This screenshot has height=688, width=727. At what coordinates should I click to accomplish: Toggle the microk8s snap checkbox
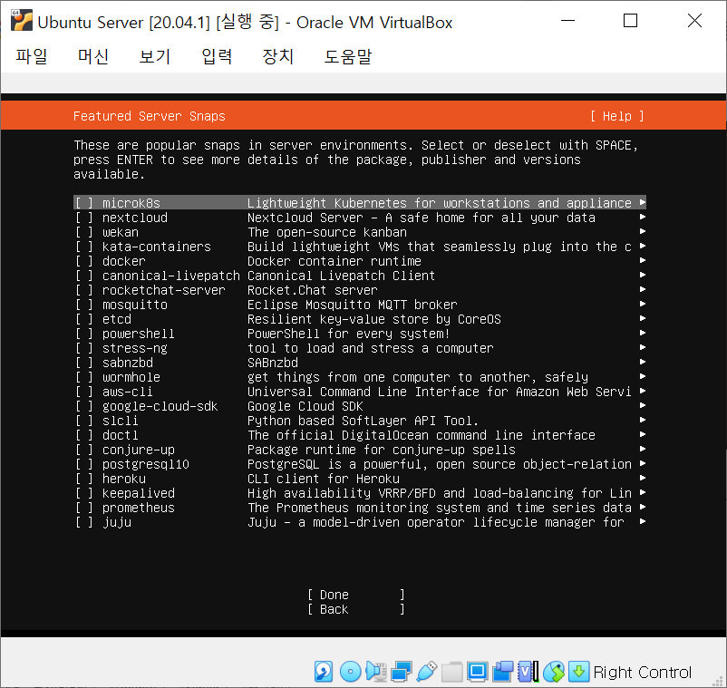click(x=84, y=203)
